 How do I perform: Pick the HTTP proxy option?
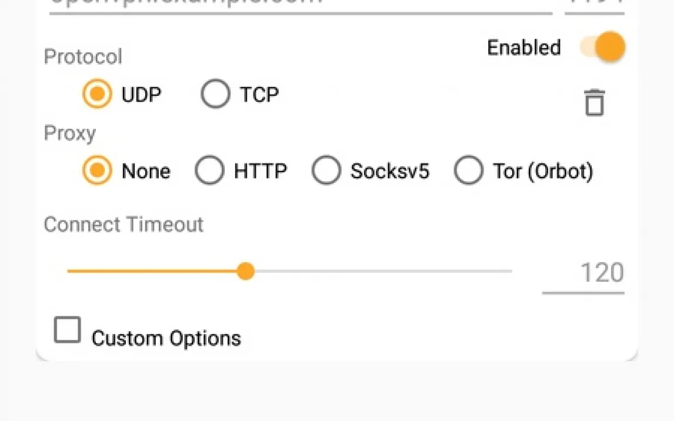(210, 171)
